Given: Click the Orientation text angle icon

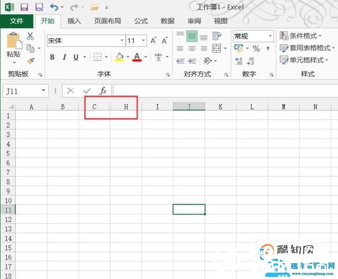Looking at the screenshot, I should click(x=207, y=61).
